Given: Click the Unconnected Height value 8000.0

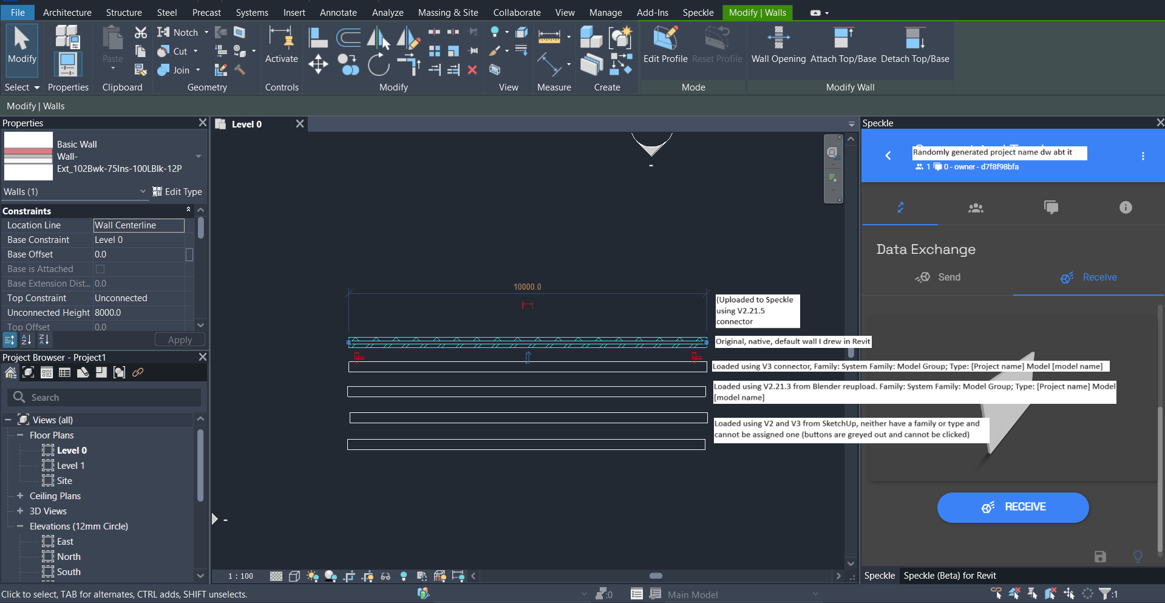Looking at the screenshot, I should tap(138, 313).
